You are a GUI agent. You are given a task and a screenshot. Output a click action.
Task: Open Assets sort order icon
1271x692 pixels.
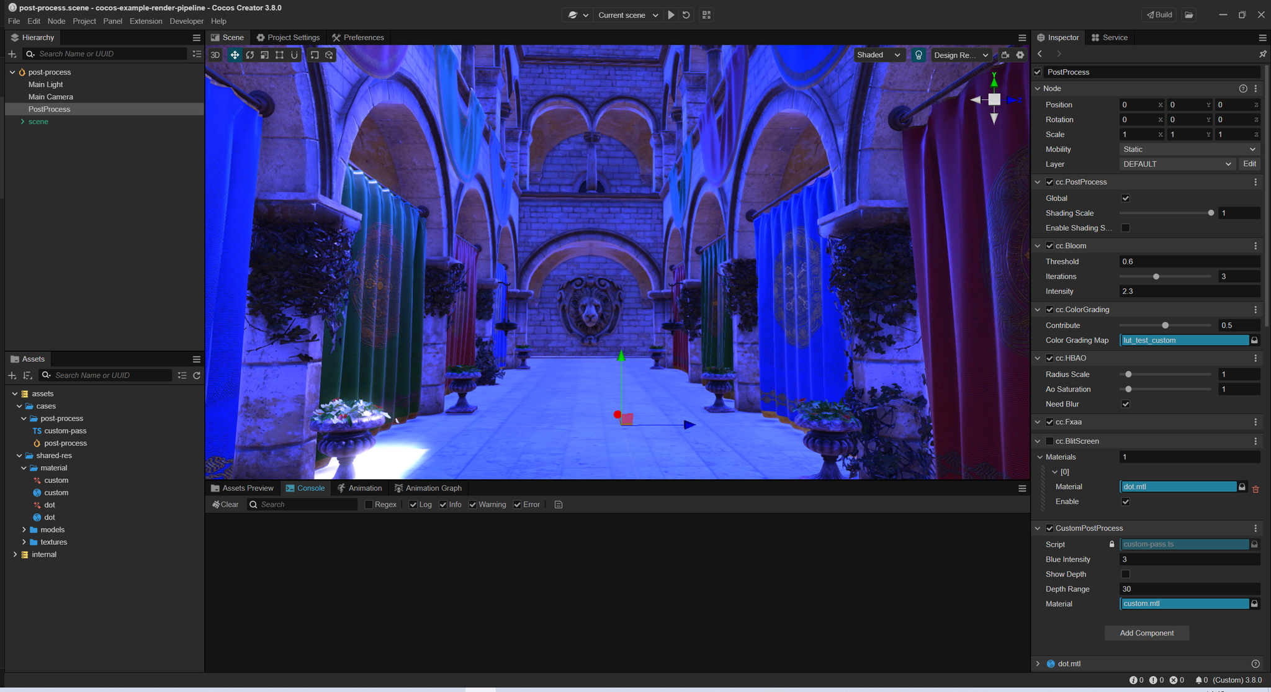coord(27,375)
